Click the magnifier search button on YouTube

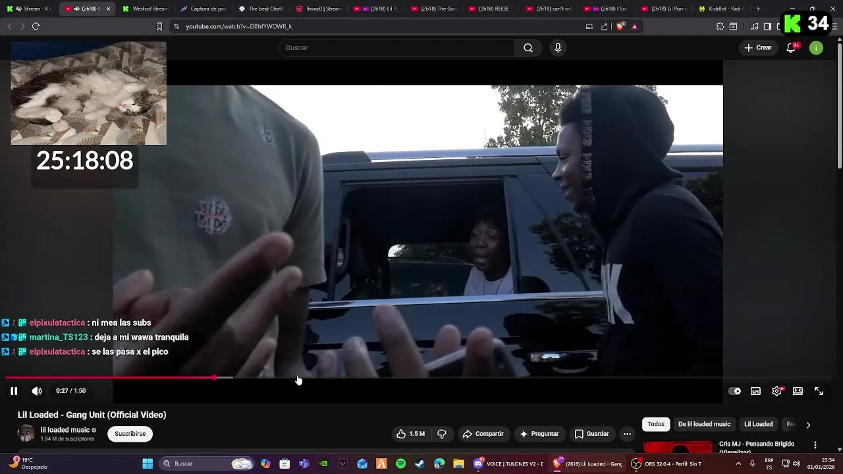528,47
